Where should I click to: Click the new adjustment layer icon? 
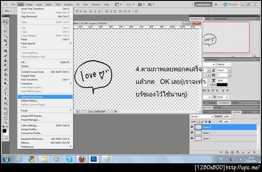click(238, 152)
